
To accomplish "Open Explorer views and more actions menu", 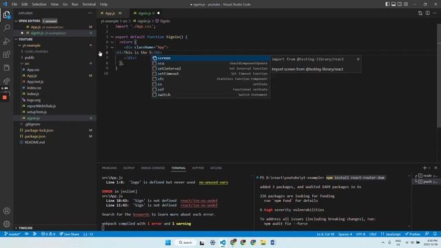I will point(90,13).
